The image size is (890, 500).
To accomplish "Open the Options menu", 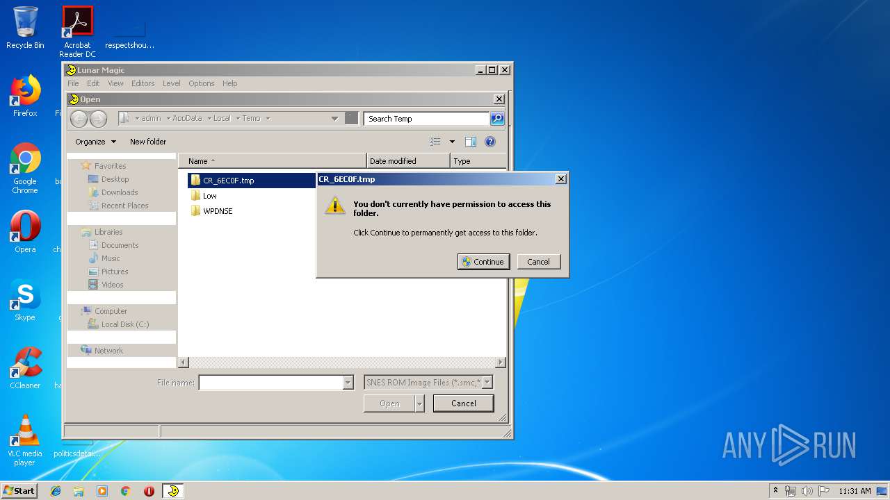I will pyautogui.click(x=202, y=83).
